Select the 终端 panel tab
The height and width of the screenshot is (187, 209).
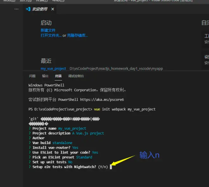[58, 76]
